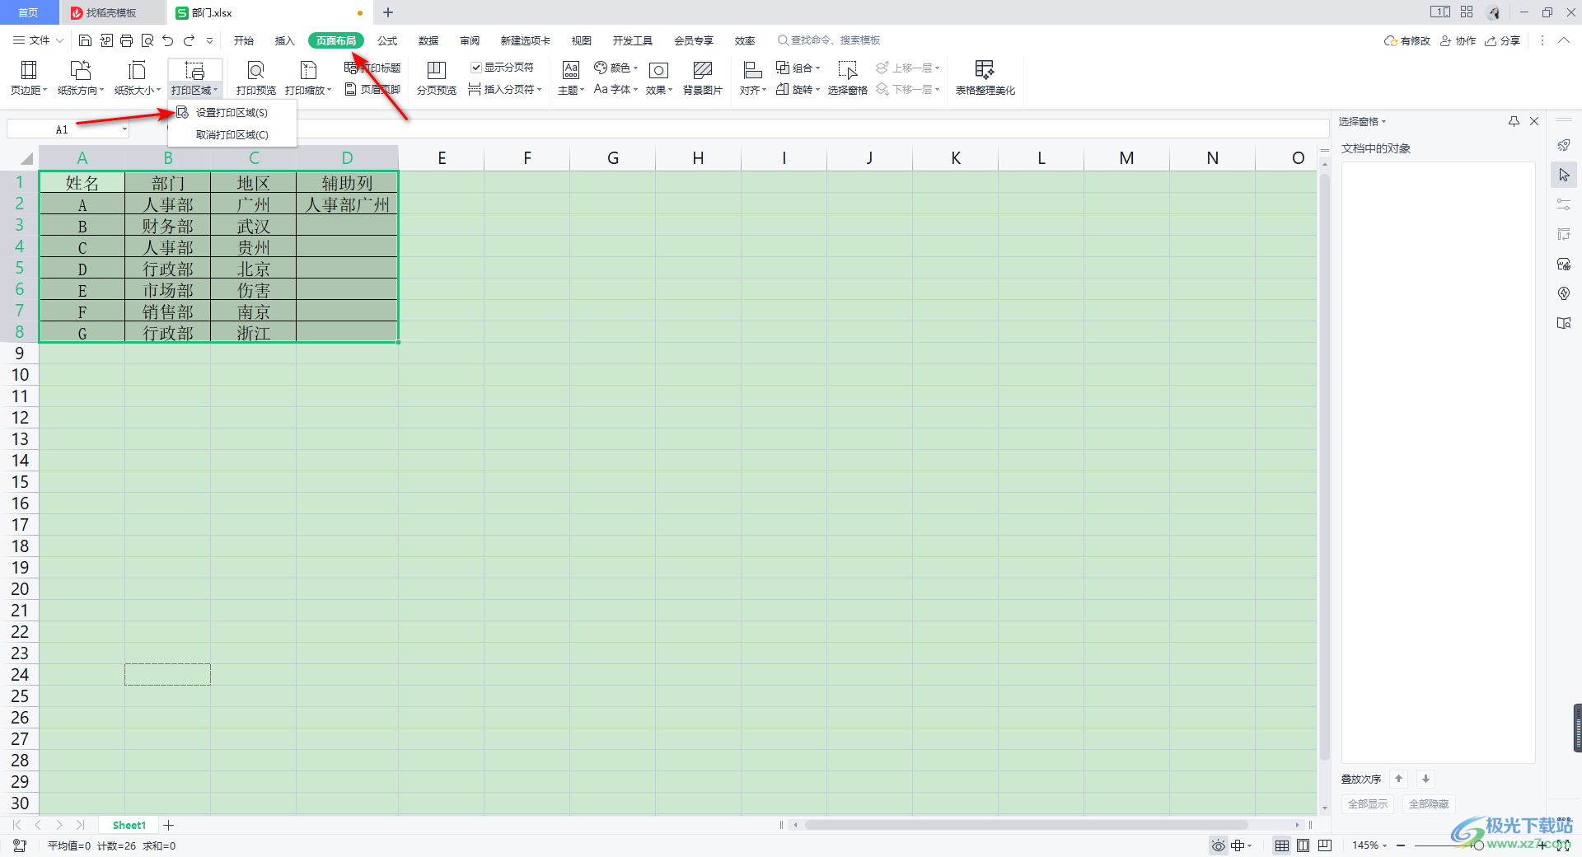Move the object up in 叠放次序
This screenshot has width=1582, height=857.
point(1398,779)
